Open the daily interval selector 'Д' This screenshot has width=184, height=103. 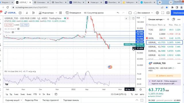click(27, 13)
